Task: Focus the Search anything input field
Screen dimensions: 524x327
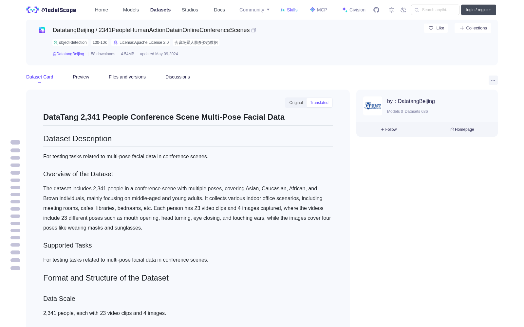Action: pyautogui.click(x=435, y=10)
